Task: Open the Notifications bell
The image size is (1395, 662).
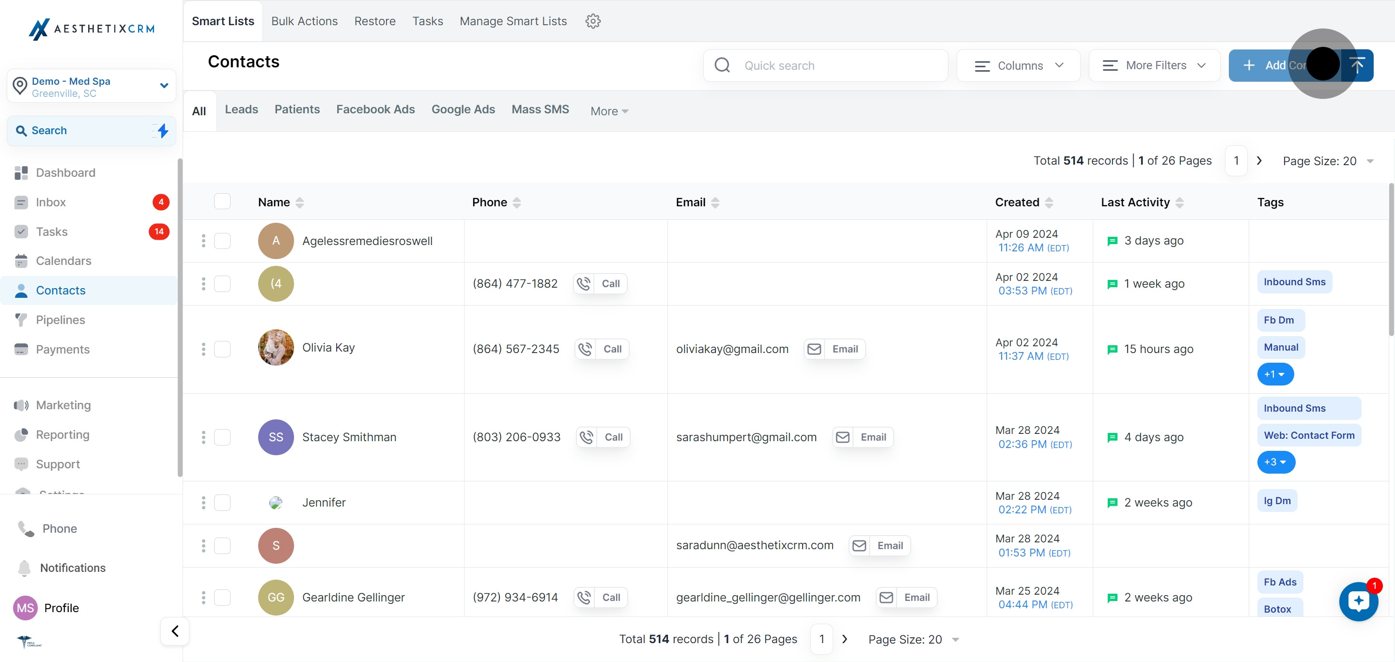Action: point(24,568)
